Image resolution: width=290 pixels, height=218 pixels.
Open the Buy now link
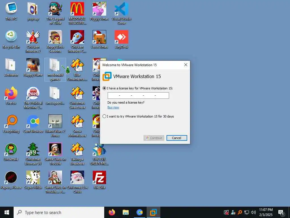(x=113, y=107)
